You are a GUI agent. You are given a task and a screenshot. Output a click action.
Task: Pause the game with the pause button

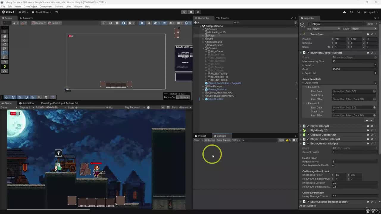(x=191, y=12)
